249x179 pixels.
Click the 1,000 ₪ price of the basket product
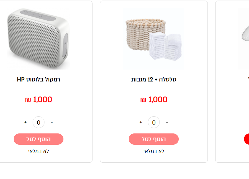pyautogui.click(x=154, y=99)
